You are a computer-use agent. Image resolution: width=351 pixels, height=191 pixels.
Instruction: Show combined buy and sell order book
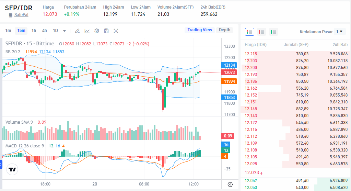click(x=249, y=32)
